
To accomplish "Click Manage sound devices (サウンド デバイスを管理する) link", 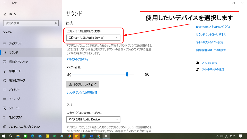I will tap(82, 93).
